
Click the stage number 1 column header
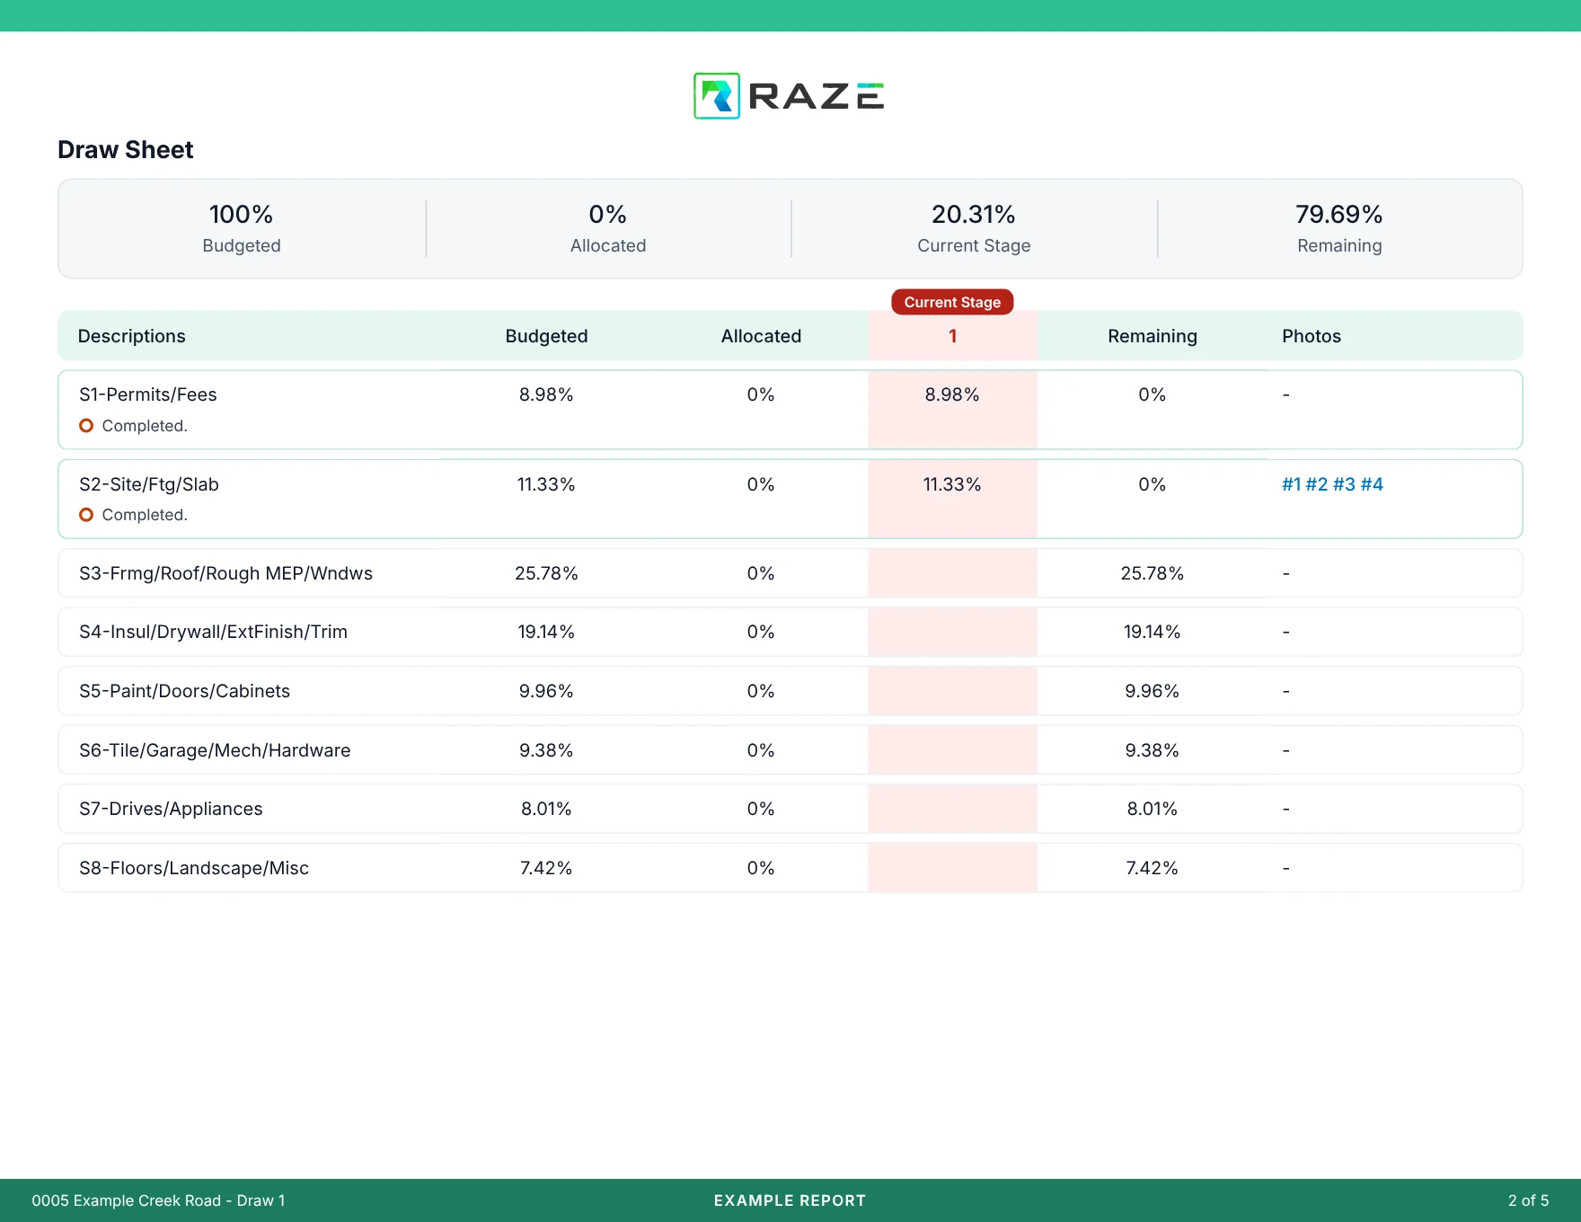(x=952, y=336)
